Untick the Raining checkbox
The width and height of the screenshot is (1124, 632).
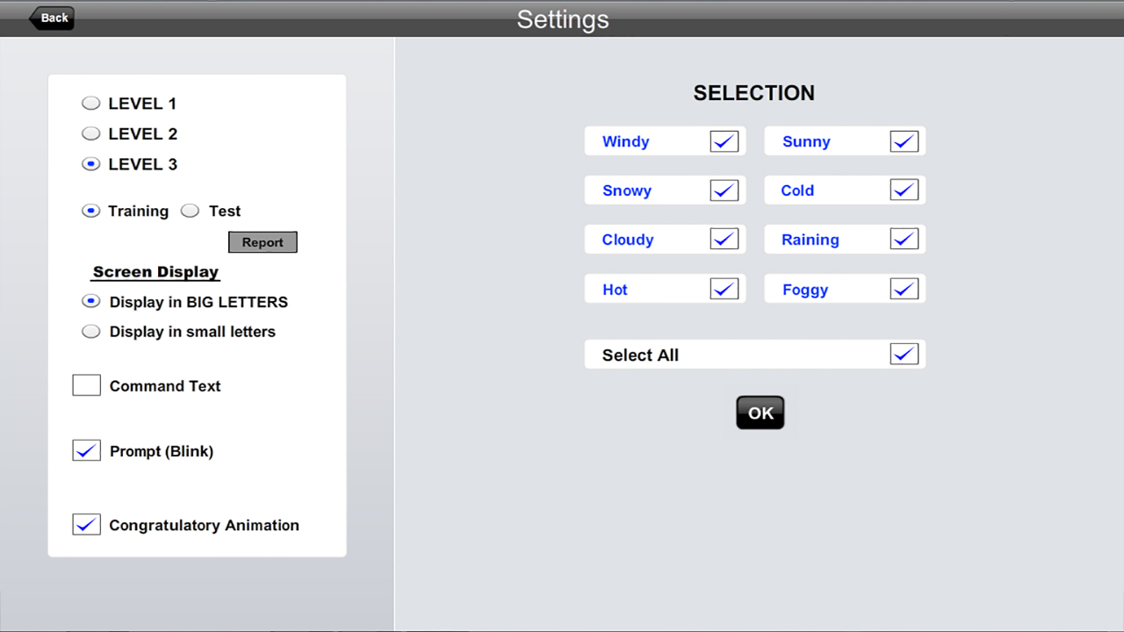[904, 240]
